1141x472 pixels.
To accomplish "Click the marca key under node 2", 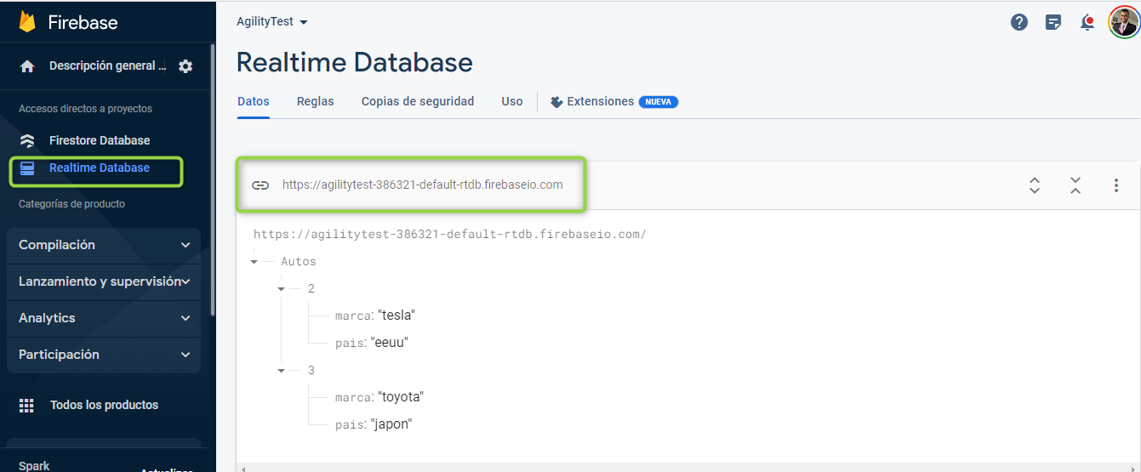I will (x=353, y=316).
